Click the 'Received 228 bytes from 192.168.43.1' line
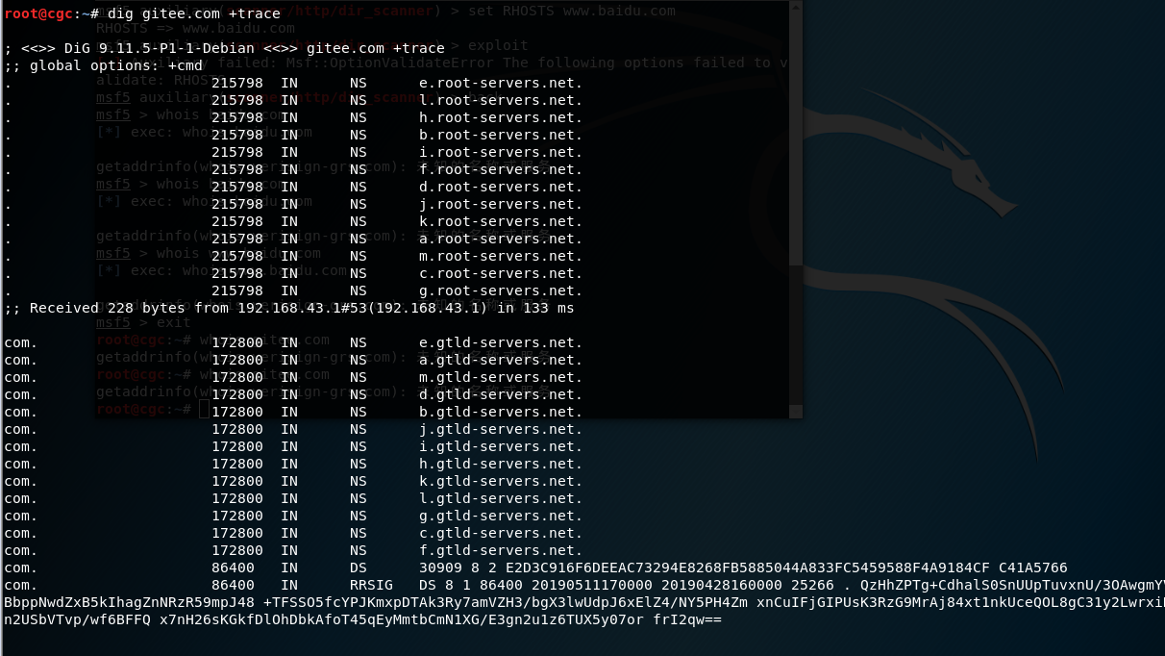 click(x=288, y=308)
